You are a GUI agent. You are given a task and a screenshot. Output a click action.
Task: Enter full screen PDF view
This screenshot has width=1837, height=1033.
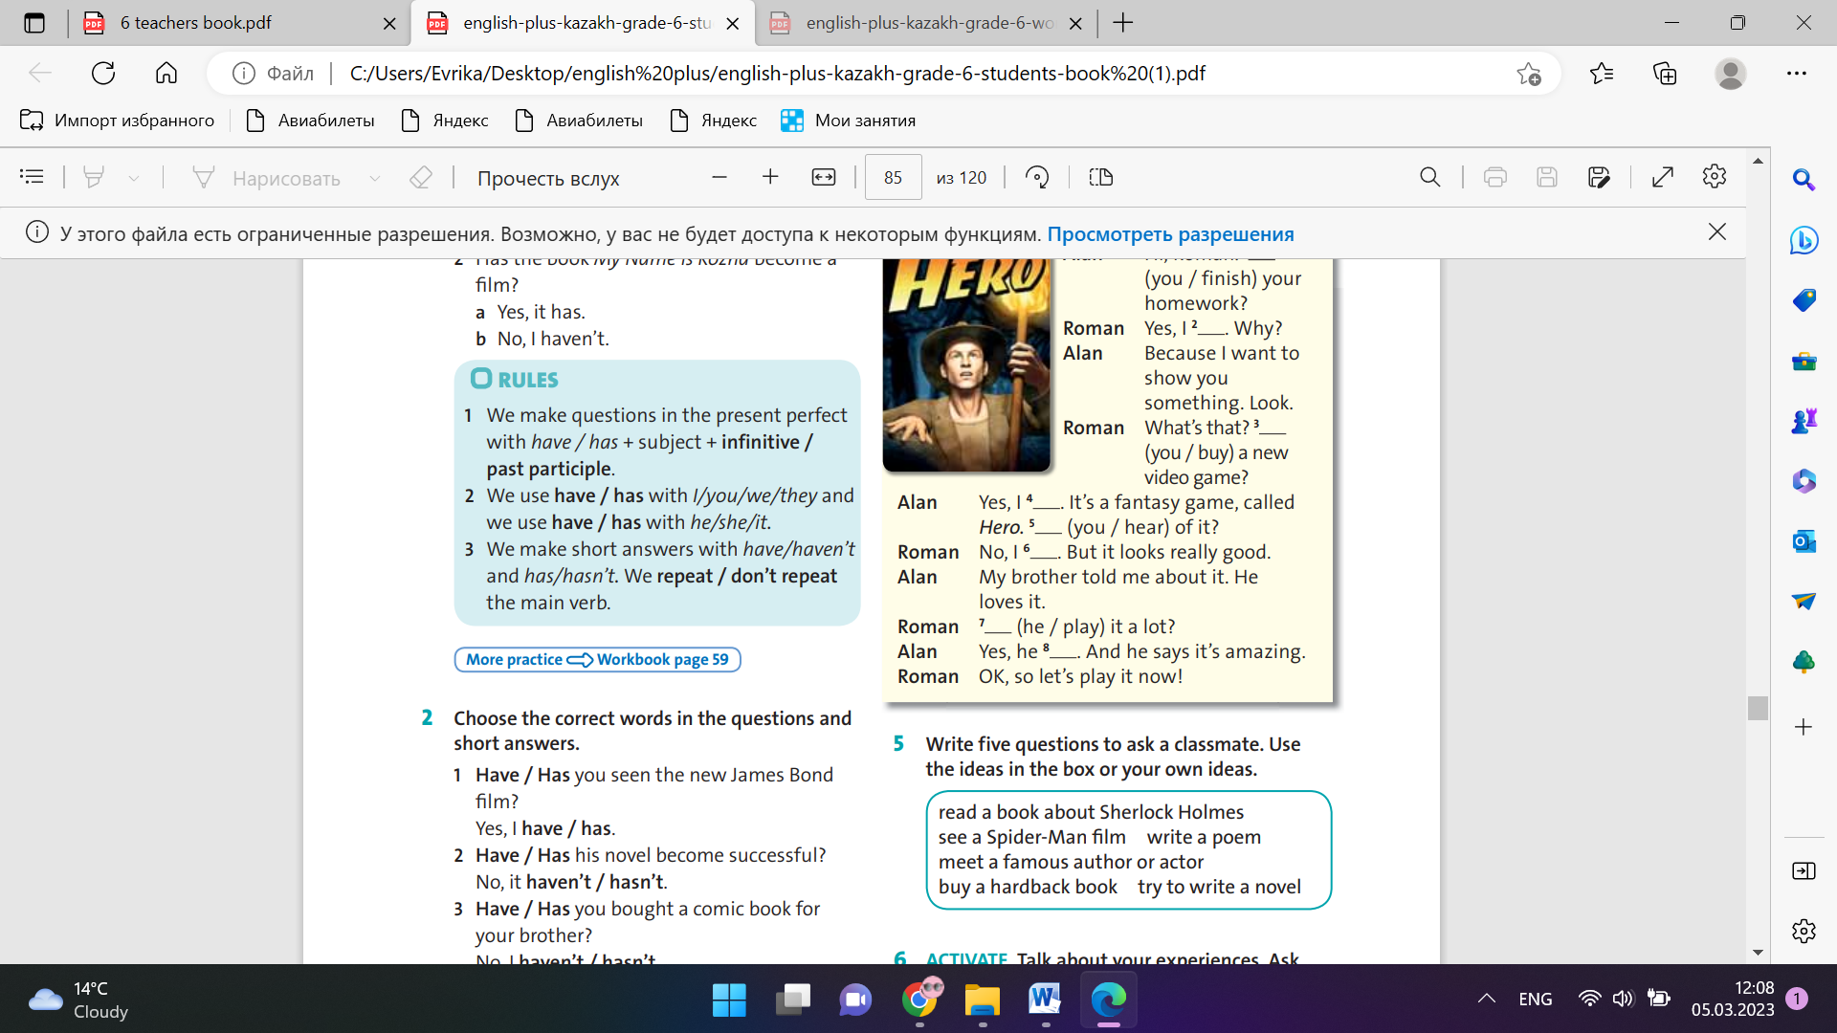[x=1663, y=177]
